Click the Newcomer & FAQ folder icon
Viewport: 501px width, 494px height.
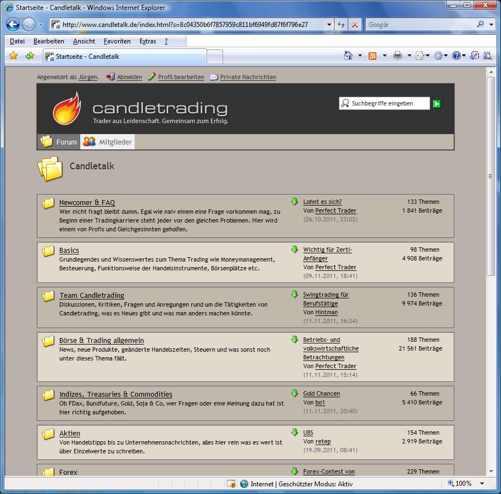point(48,203)
